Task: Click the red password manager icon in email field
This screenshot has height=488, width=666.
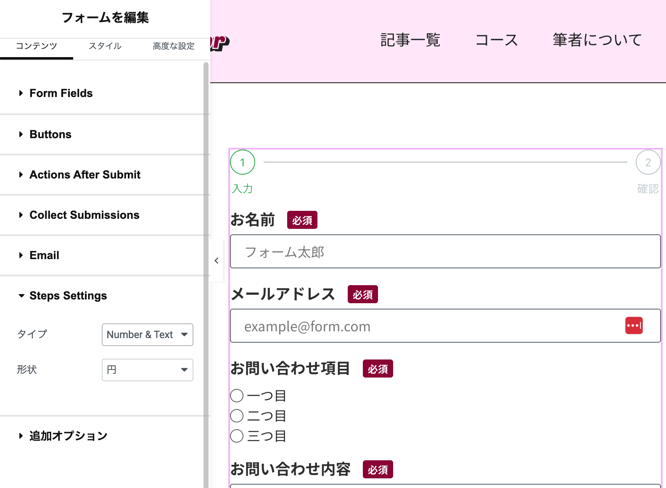Action: pyautogui.click(x=634, y=325)
